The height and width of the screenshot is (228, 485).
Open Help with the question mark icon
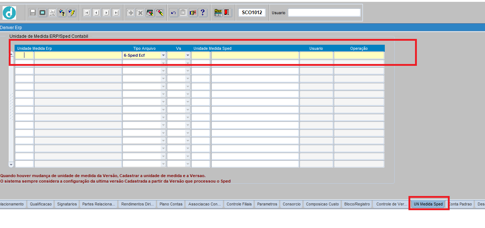click(x=203, y=13)
